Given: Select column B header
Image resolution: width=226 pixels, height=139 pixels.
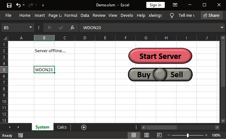Looking at the screenshot, I should pyautogui.click(x=44, y=38).
